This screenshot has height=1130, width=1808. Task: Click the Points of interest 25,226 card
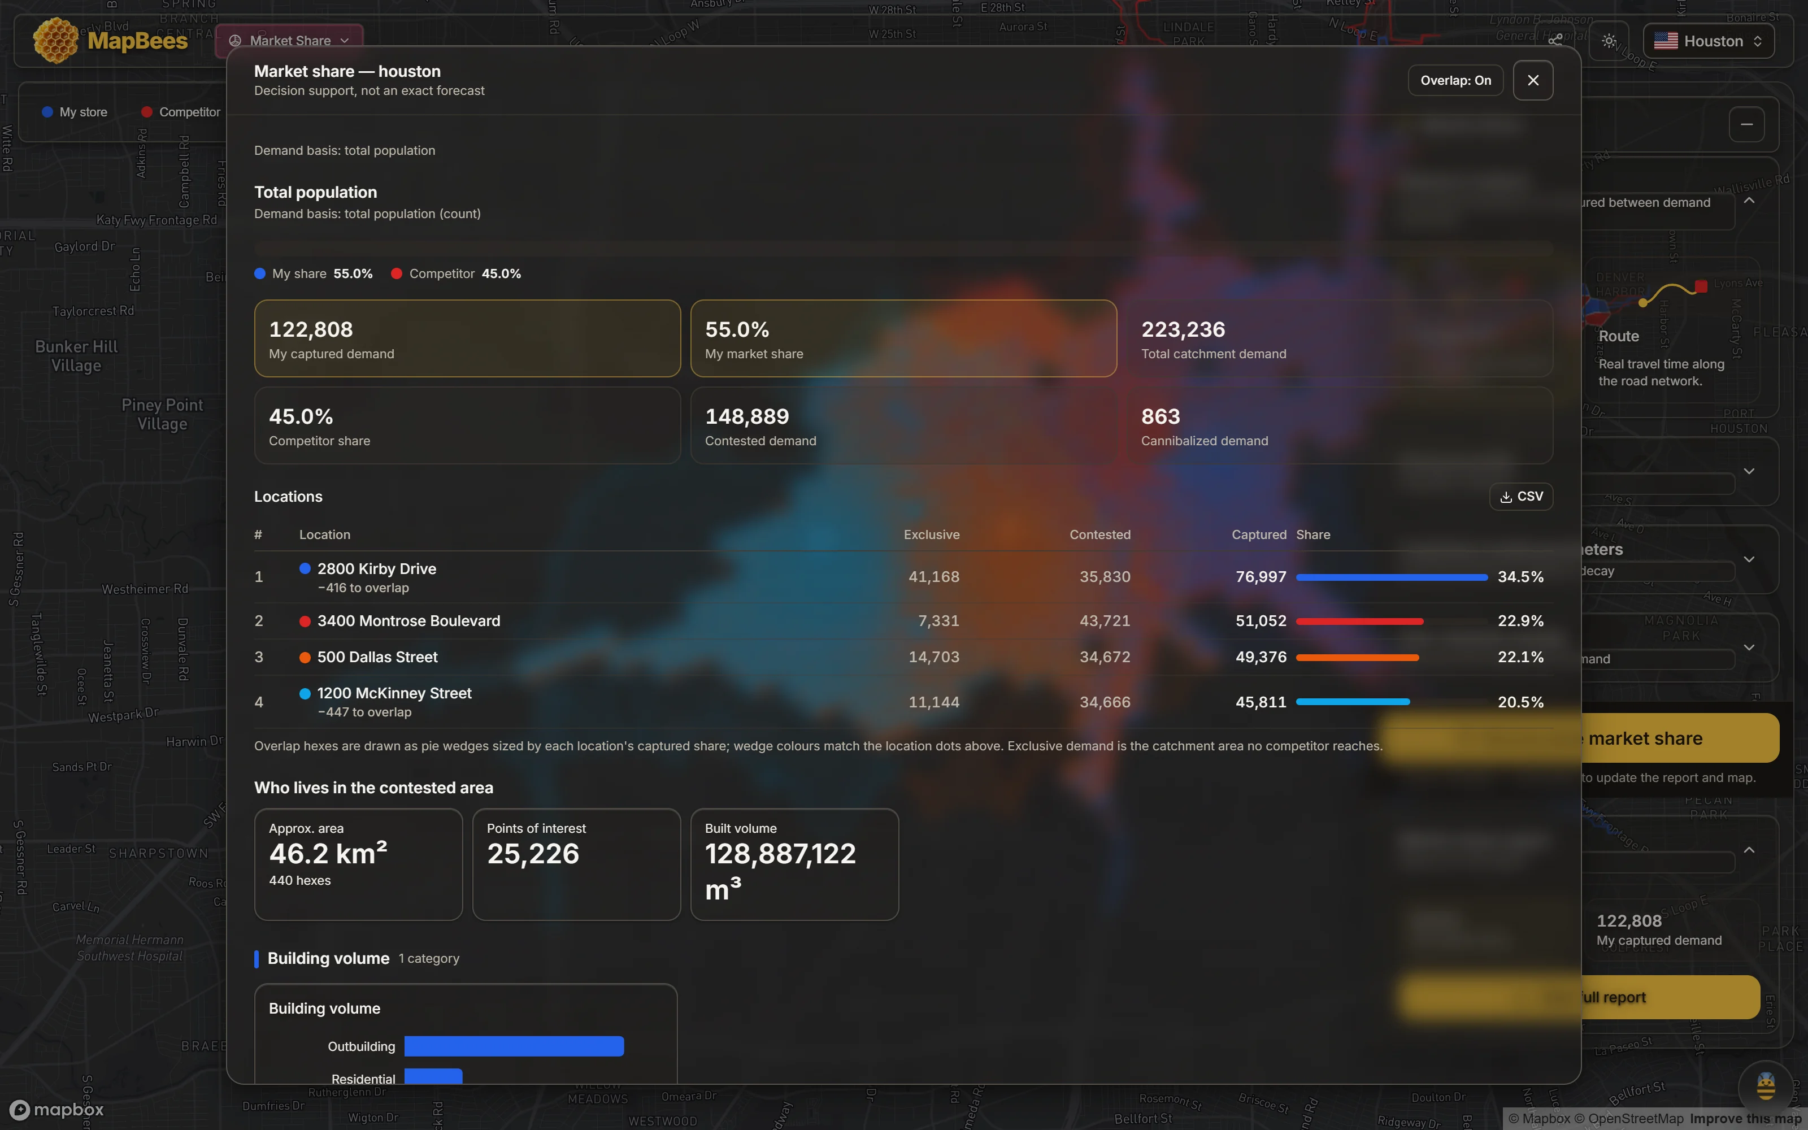[576, 864]
